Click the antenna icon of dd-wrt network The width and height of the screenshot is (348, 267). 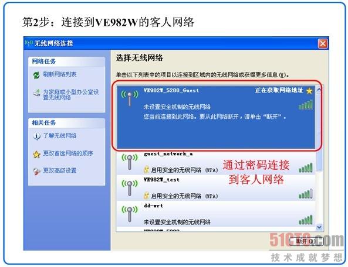130,214
